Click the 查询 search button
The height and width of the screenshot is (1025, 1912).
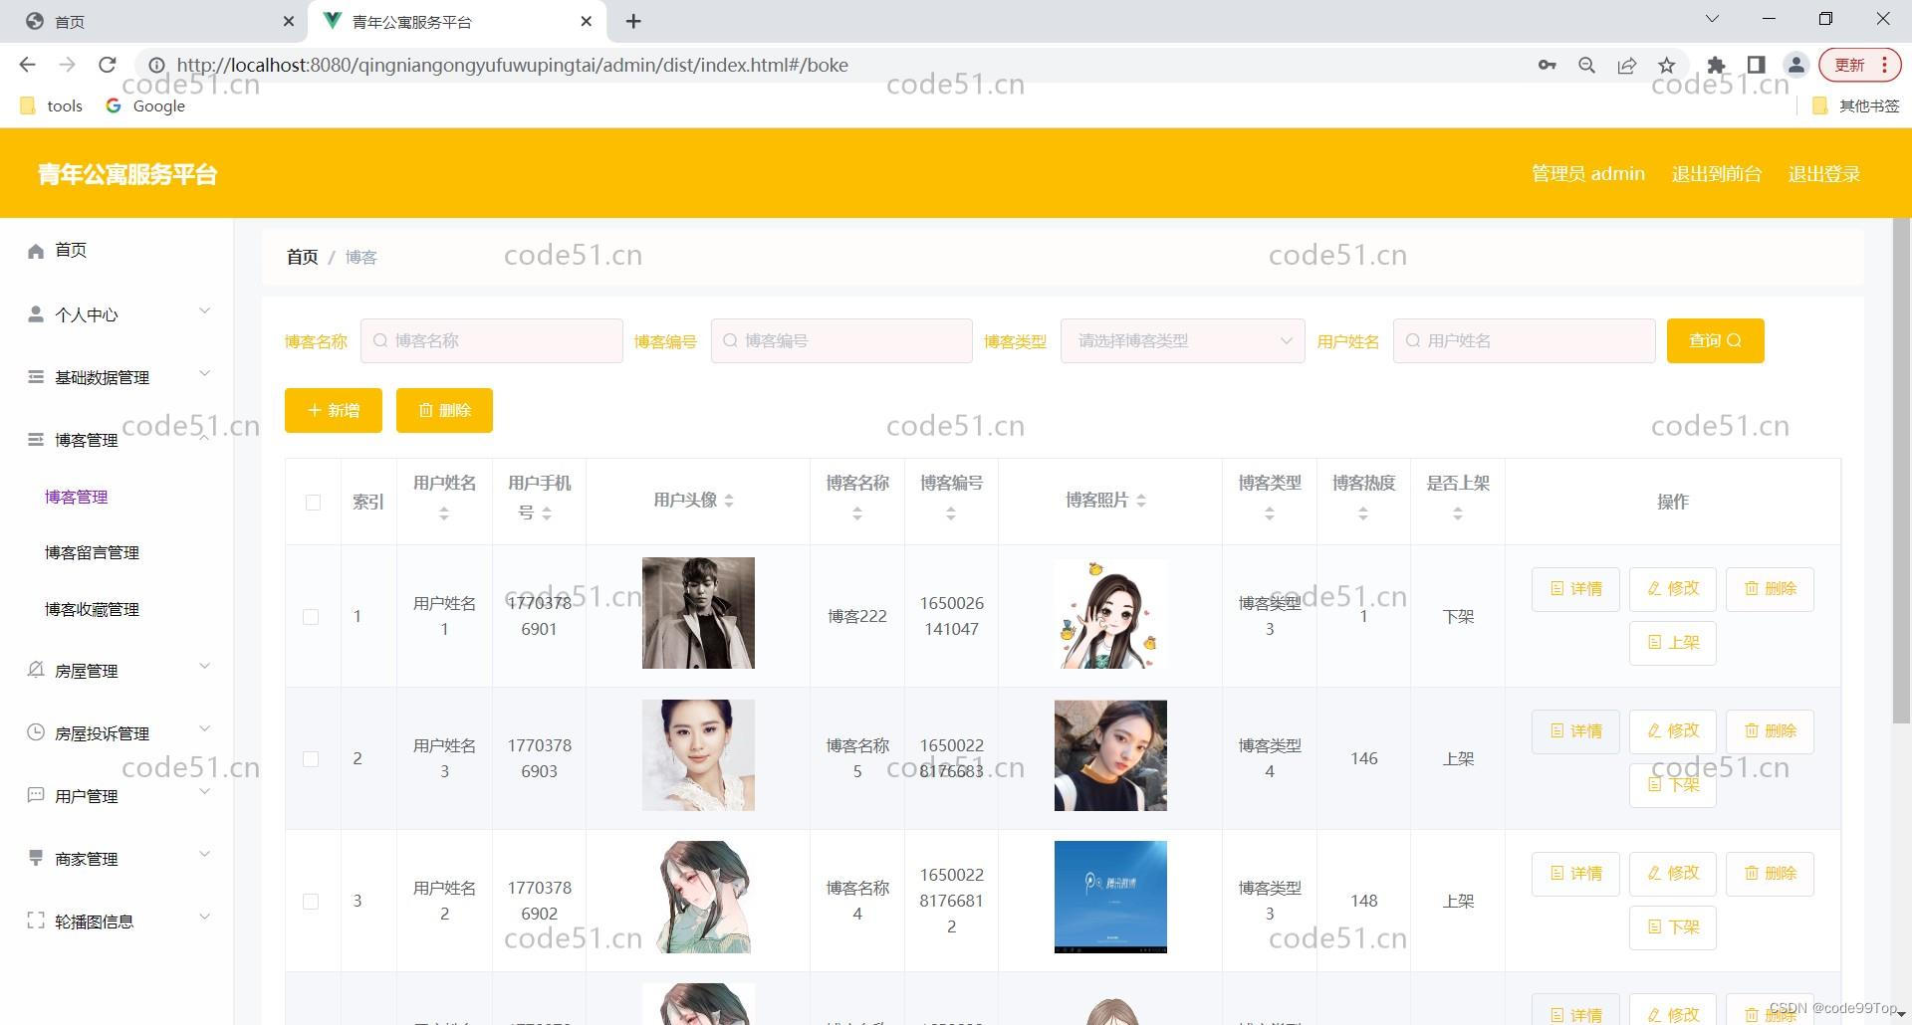[1715, 340]
